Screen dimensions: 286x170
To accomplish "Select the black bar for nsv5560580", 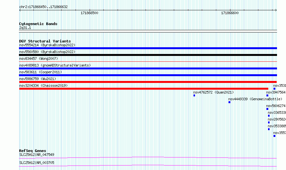I will click(x=148, y=55).
